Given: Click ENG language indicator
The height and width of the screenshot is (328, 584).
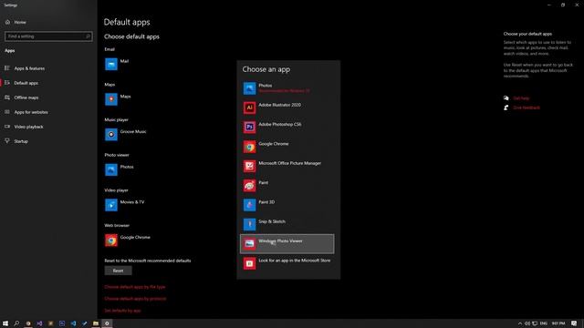Looking at the screenshot, I should pyautogui.click(x=544, y=323).
